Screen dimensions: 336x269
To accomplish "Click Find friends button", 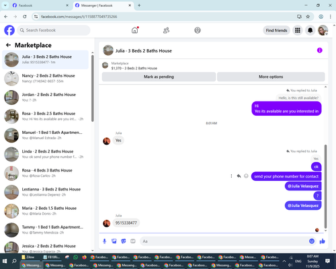I will [x=276, y=30].
